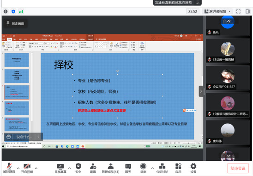Open the blue security shield icon
Screen dimensions: 253x176
[x=13, y=12]
